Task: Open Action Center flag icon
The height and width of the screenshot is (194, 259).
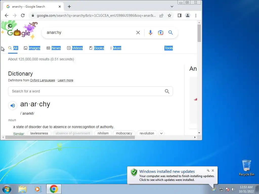Action: click(227, 189)
